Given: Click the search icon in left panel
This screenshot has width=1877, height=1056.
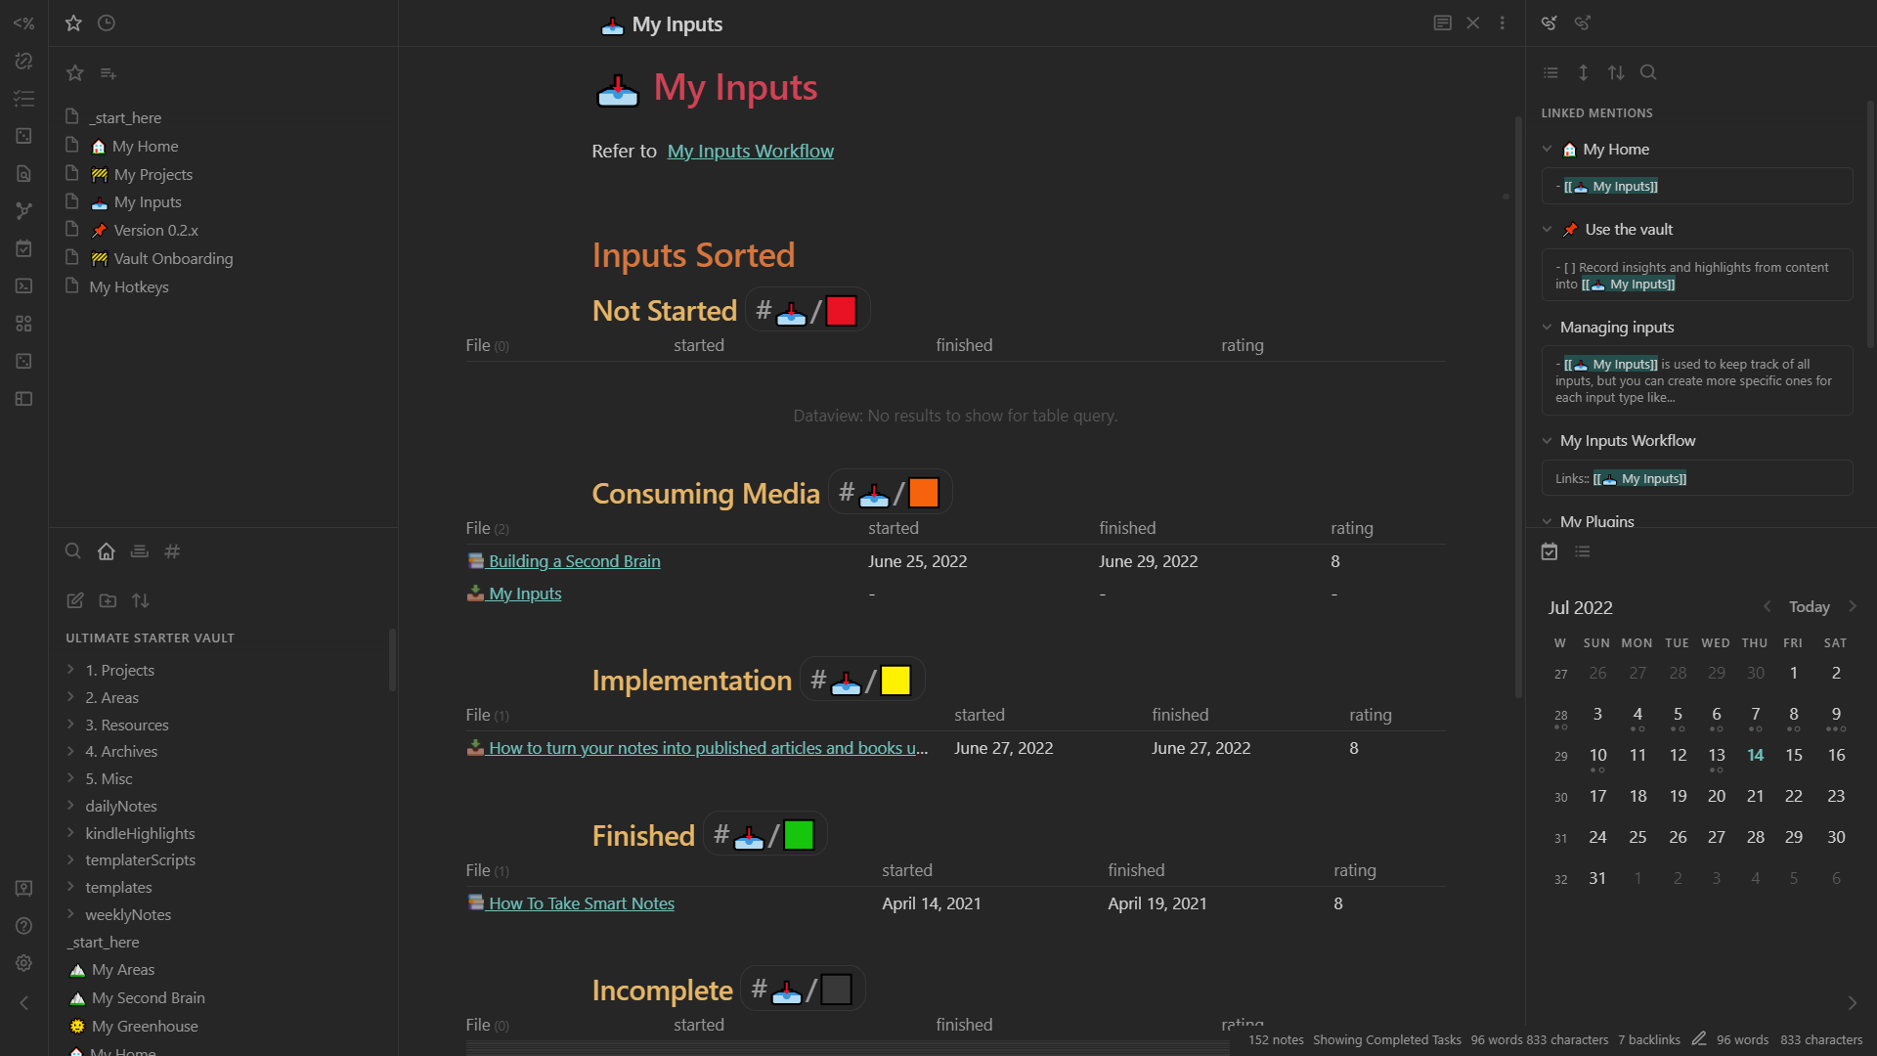Looking at the screenshot, I should pos(73,551).
